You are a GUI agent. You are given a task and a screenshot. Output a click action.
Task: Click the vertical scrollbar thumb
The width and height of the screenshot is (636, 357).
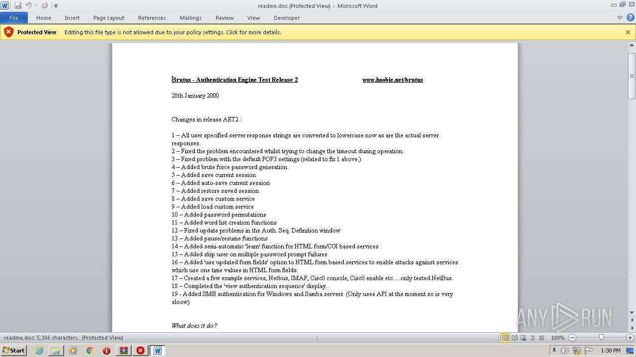click(632, 76)
